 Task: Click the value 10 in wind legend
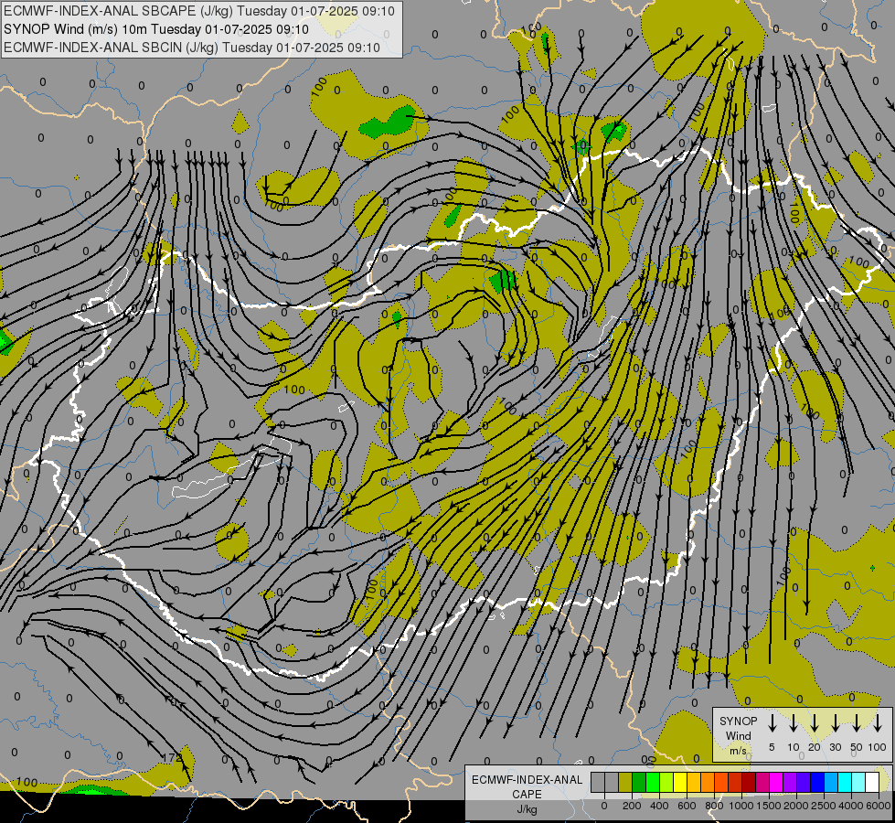794,747
